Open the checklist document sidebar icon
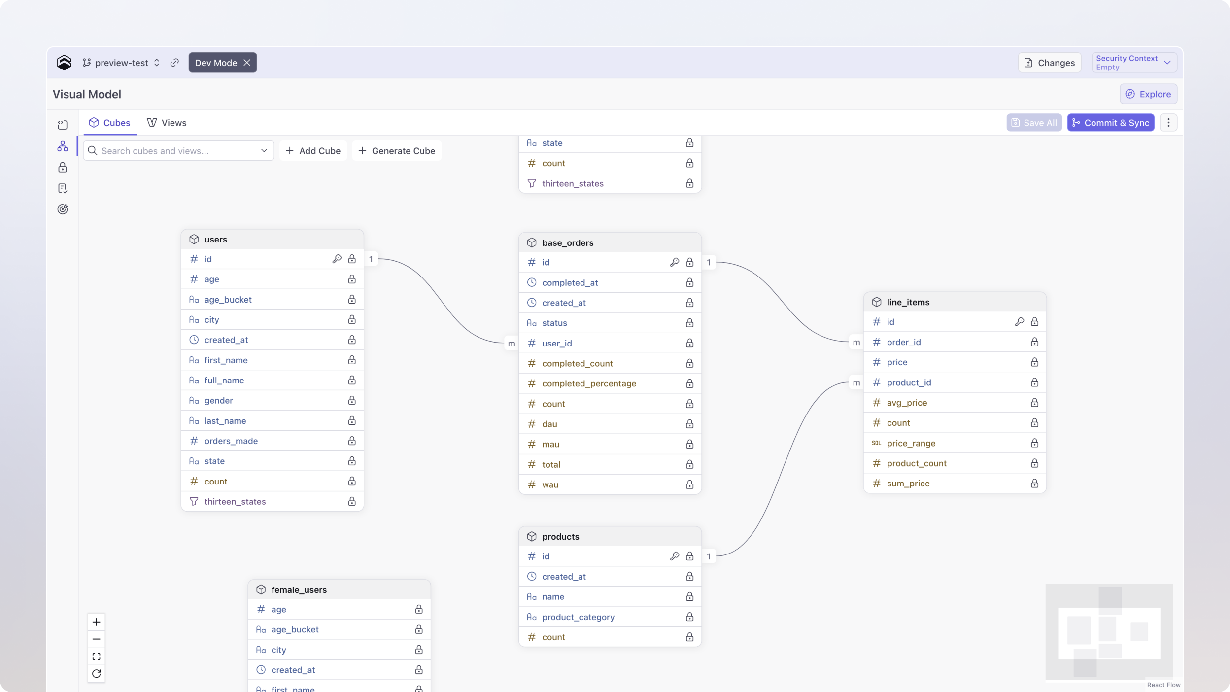Image resolution: width=1230 pixels, height=692 pixels. 63,188
